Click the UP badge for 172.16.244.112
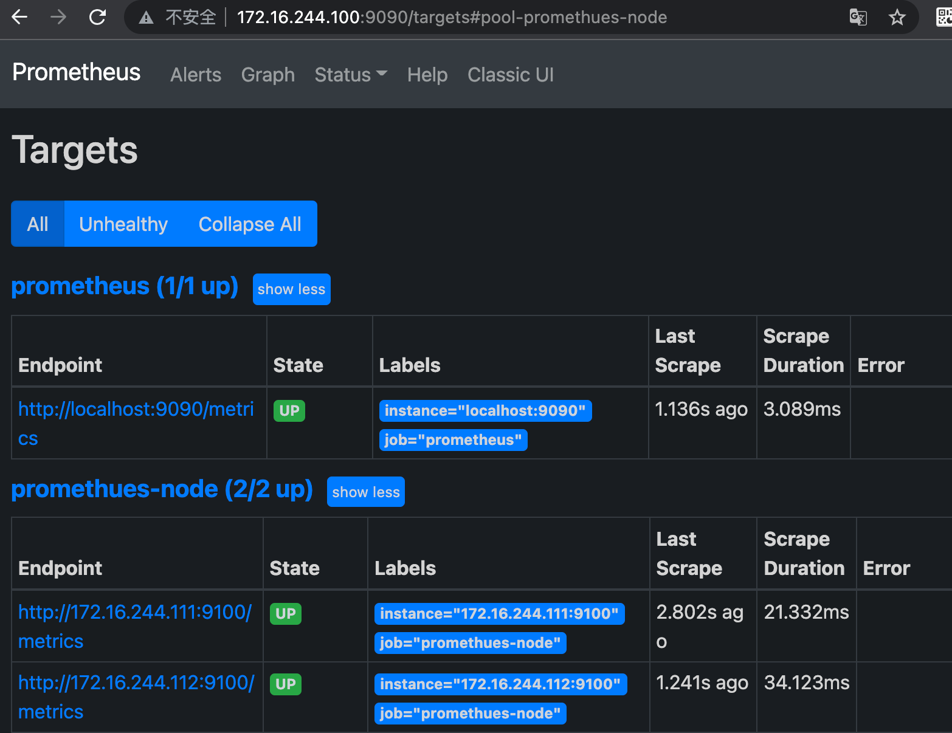Screen dimensions: 952x733 (x=286, y=684)
